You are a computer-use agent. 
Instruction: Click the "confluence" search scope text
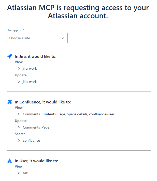pos(31,140)
